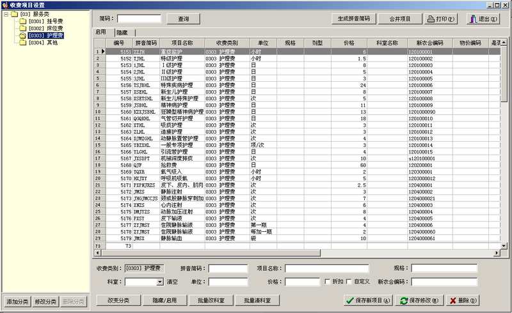512x313 pixels.
Task: Click the 拼音简码 column header
Action: point(146,43)
